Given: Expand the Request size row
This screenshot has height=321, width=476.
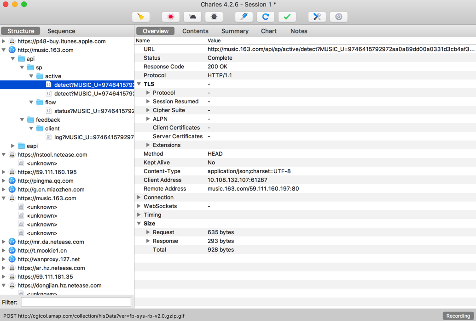Looking at the screenshot, I should (x=148, y=232).
